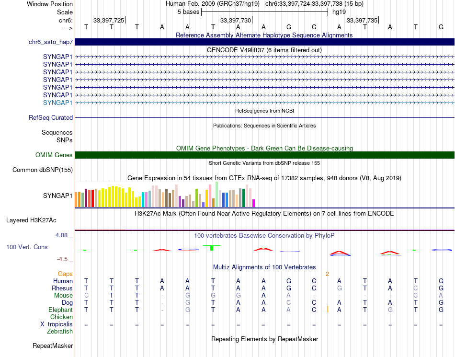Click the '5 bases' scale bar label
Viewport: 455px width, 357px height.
(188, 12)
